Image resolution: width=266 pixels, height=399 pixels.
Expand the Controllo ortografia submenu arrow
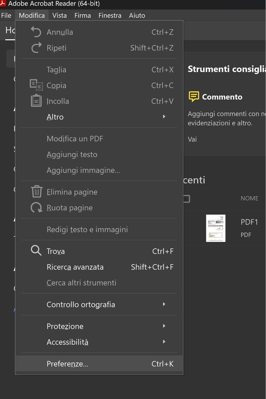(164, 304)
